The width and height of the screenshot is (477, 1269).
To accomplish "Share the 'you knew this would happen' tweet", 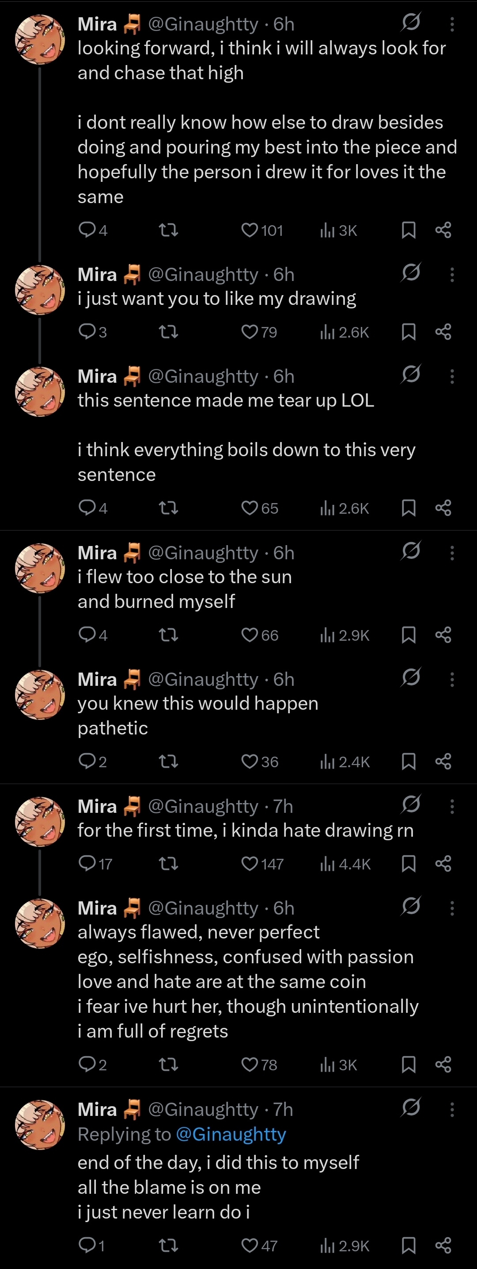I will pyautogui.click(x=443, y=761).
